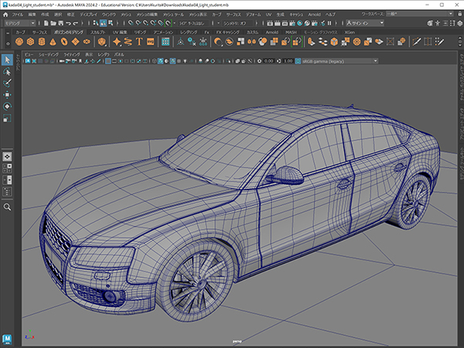Viewport: 464px width, 348px height.
Task: Select the Insert Edge Loop shelf icon
Action: [428, 42]
